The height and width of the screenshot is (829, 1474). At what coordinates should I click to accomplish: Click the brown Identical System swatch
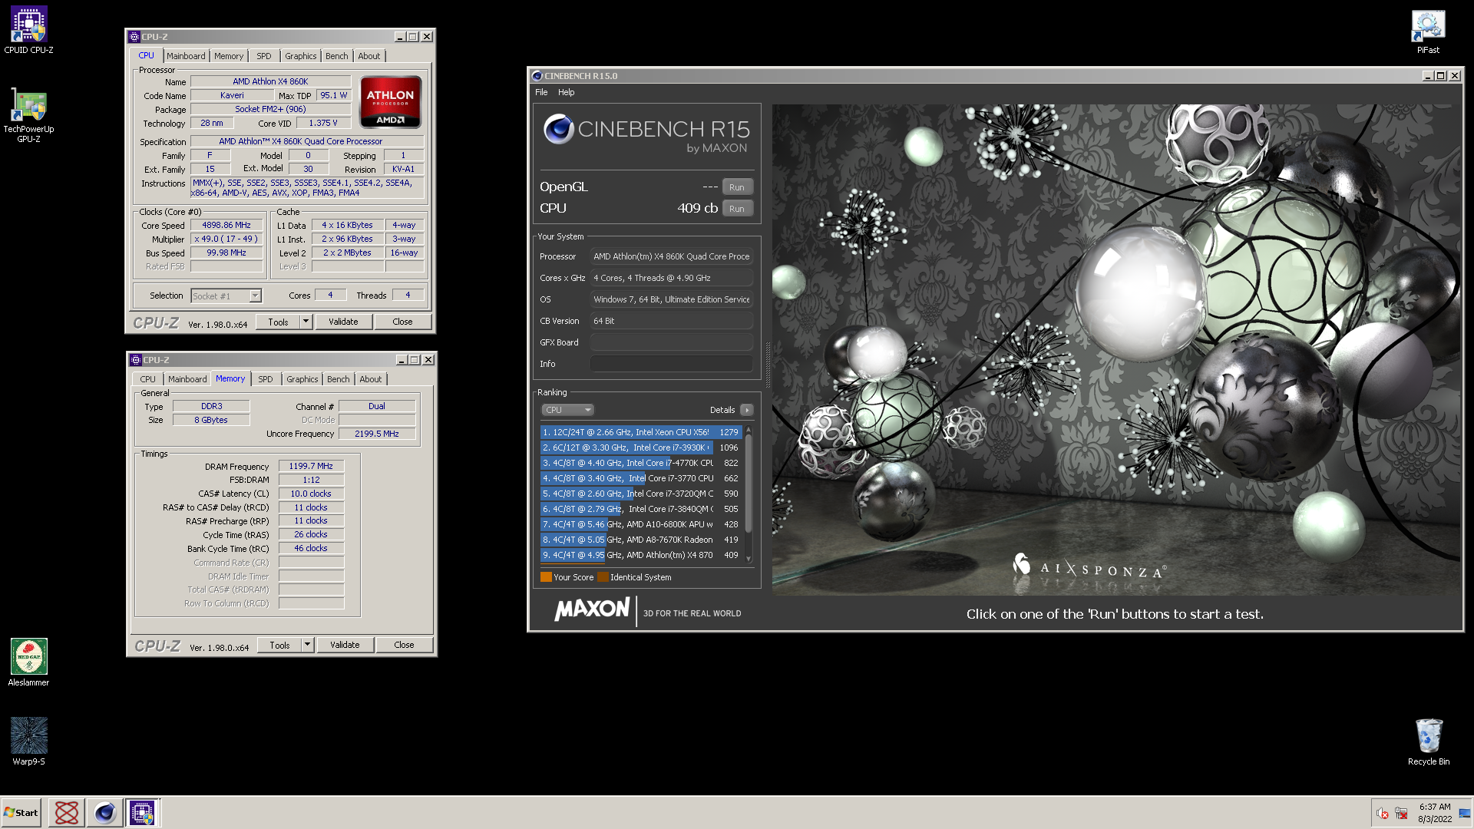[x=603, y=577]
